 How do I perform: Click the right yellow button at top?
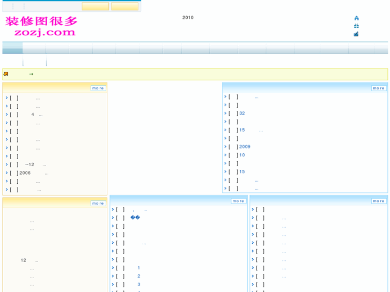click(124, 6)
